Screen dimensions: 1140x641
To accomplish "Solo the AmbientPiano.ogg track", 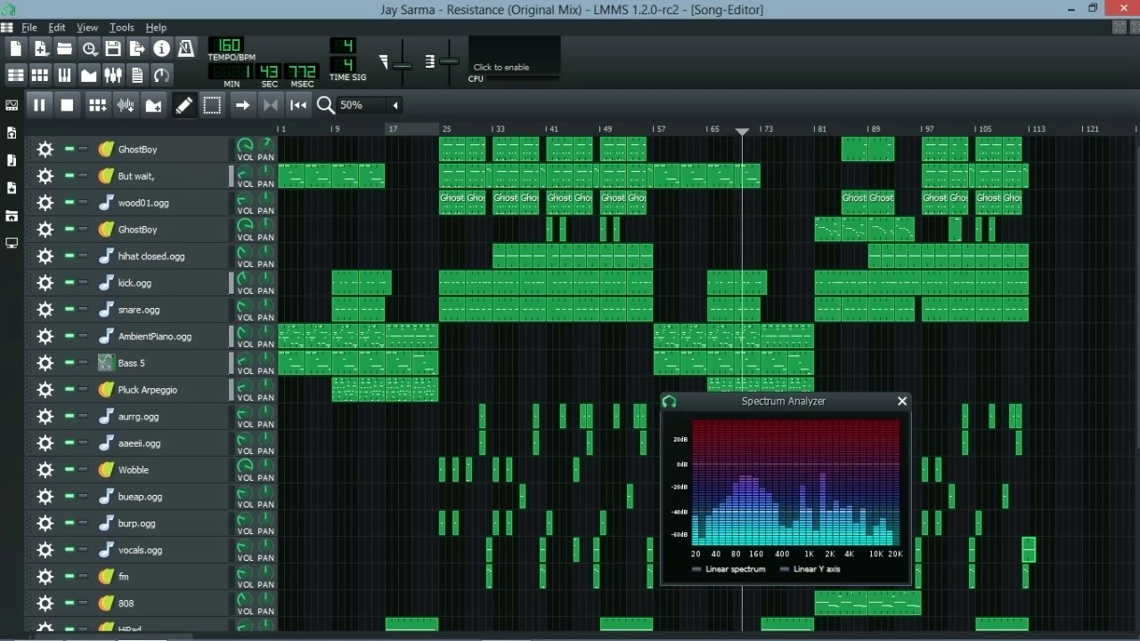I will click(83, 337).
